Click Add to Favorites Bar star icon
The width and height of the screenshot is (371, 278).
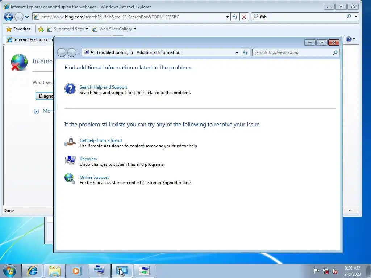coord(41,29)
